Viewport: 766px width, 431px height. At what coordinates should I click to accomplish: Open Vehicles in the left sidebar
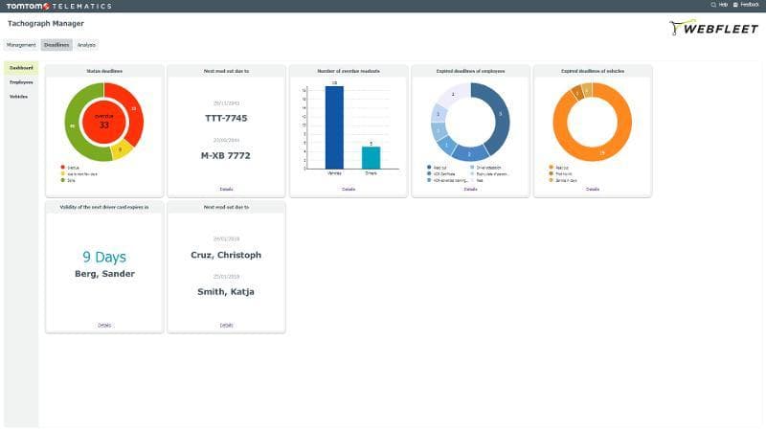coord(19,97)
